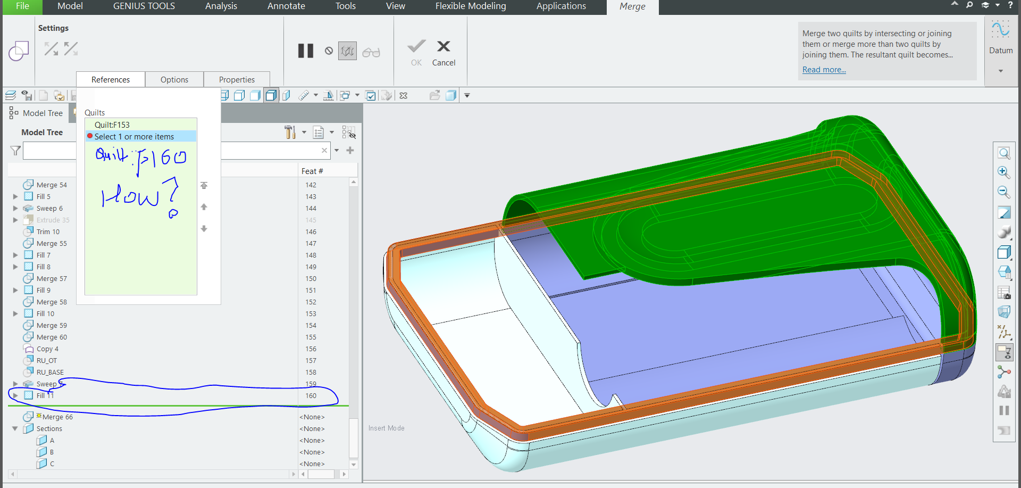Click the model tree filter funnel
The width and height of the screenshot is (1021, 488).
tap(15, 151)
